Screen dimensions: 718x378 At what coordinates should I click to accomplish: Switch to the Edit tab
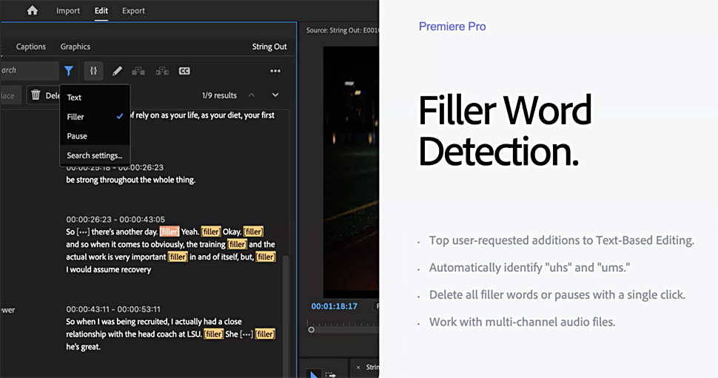101,10
